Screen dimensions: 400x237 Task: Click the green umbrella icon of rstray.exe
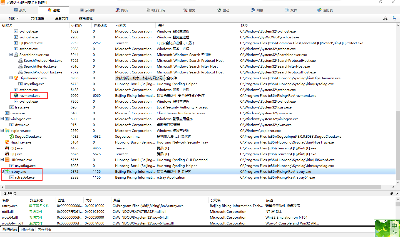[x=7, y=172]
